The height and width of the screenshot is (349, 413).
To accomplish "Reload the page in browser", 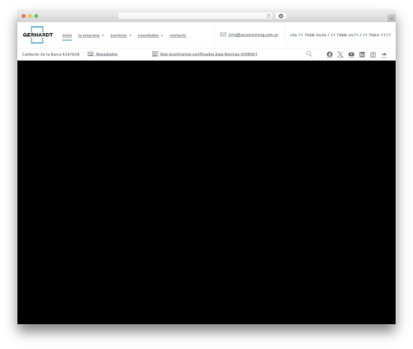I will click(268, 16).
